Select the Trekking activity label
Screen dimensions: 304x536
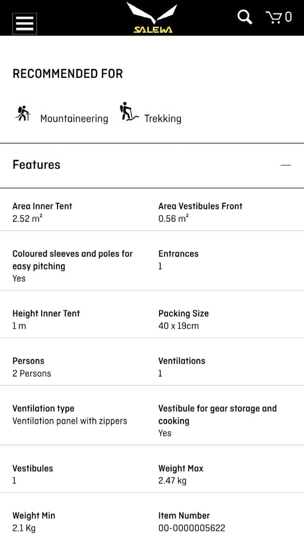(x=163, y=119)
